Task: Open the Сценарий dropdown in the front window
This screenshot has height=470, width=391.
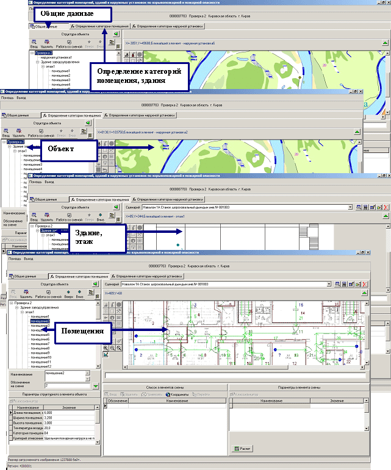Action: click(x=331, y=284)
